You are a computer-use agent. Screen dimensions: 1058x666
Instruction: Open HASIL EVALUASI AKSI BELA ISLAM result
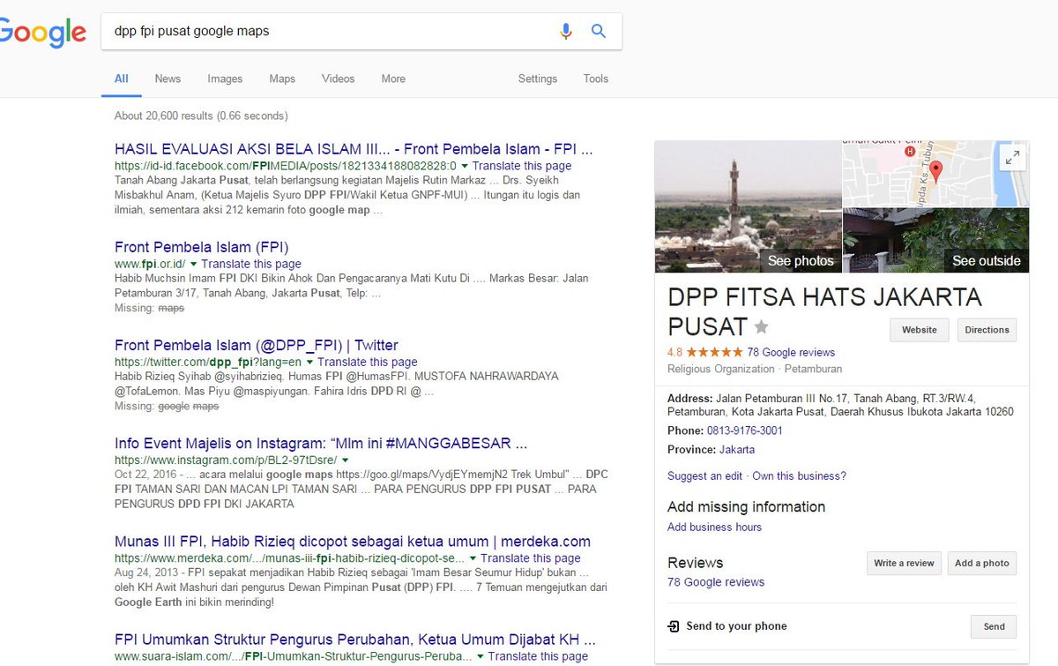point(354,149)
